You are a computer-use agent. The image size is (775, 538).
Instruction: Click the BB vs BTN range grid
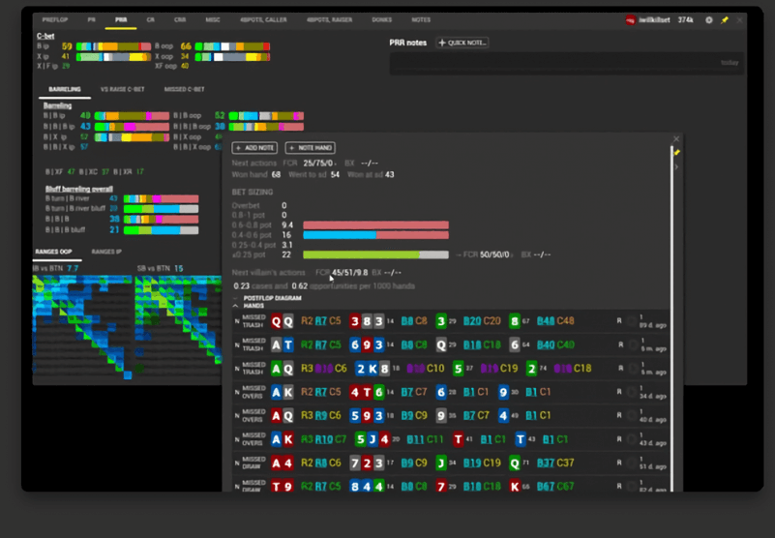tap(82, 326)
